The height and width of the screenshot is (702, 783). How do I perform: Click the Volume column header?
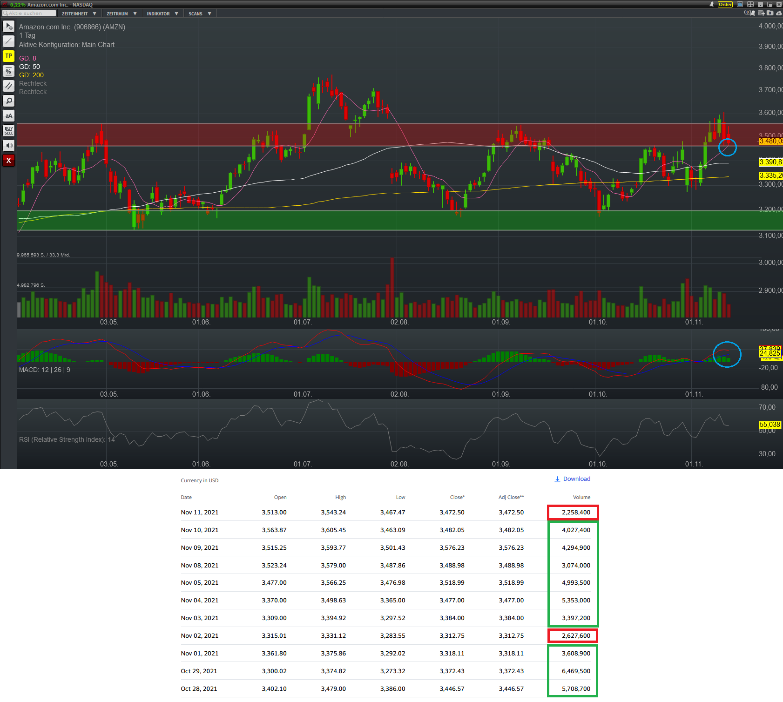point(581,497)
